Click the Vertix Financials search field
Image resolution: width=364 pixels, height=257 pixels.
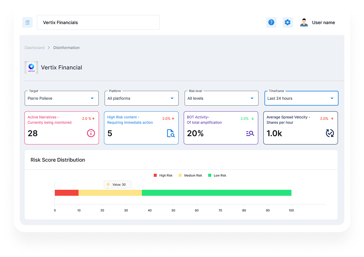(x=98, y=22)
